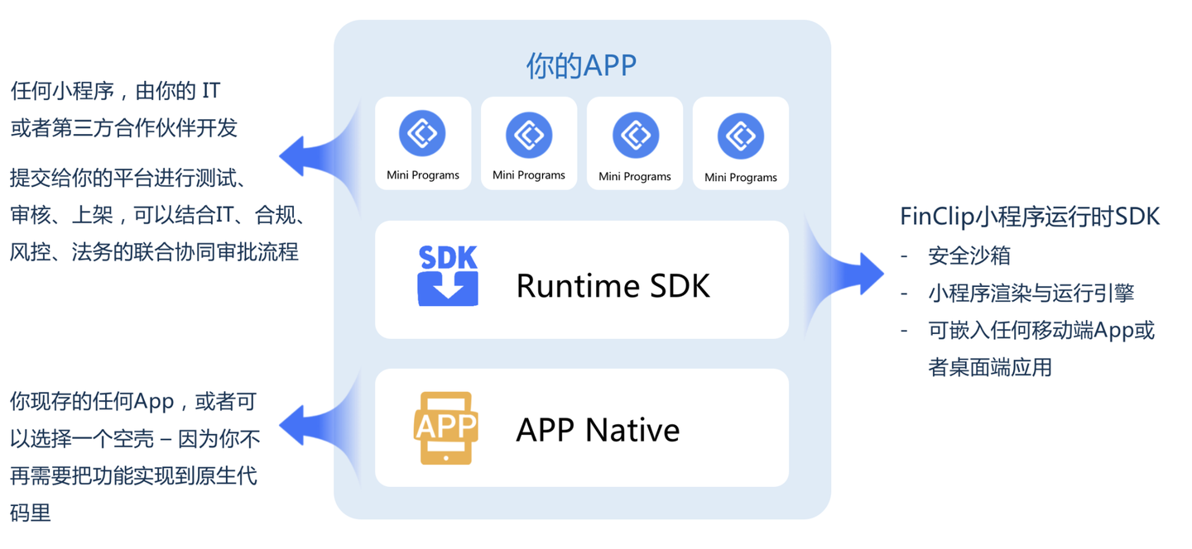Click the bullet '小程序渲染与运行引擎'
The height and width of the screenshot is (549, 1192).
[x=1031, y=293]
